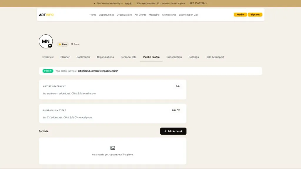This screenshot has width=301, height=169.
Task: Open the Help & Support tab
Action: point(215,57)
